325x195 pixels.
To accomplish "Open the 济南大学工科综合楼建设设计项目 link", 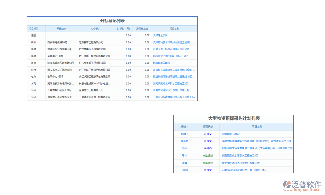I will [171, 49].
